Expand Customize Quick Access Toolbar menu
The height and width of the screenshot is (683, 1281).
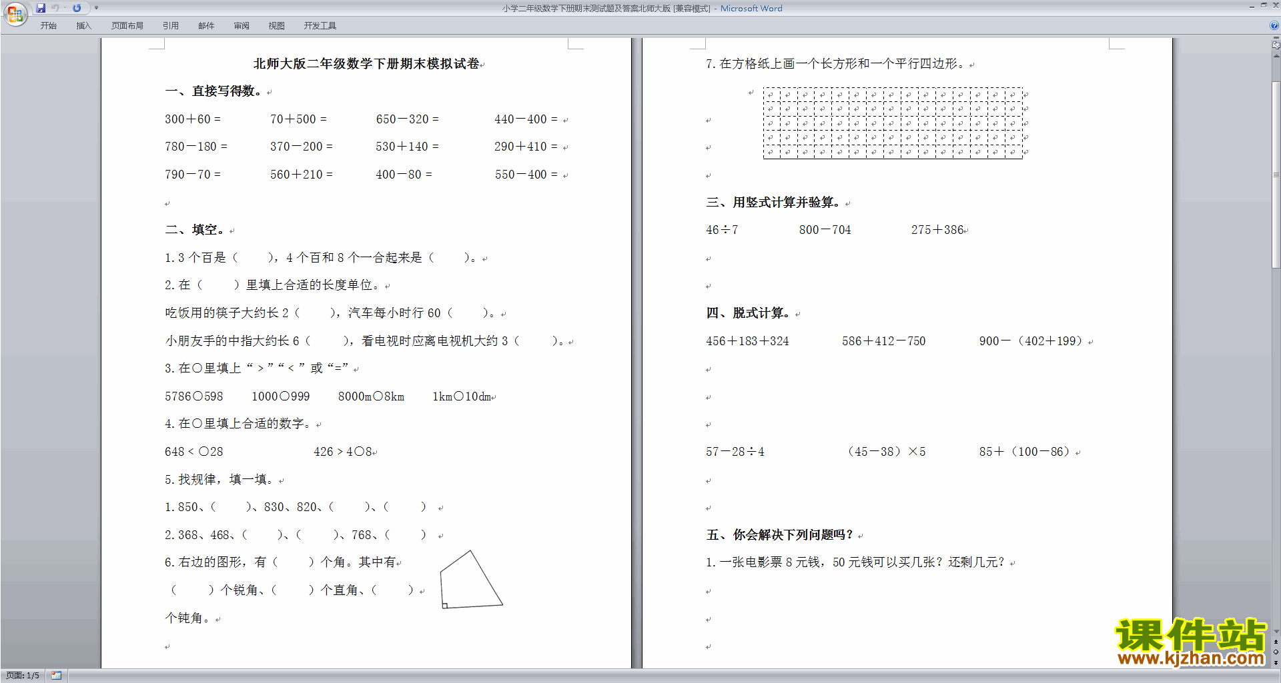click(96, 8)
